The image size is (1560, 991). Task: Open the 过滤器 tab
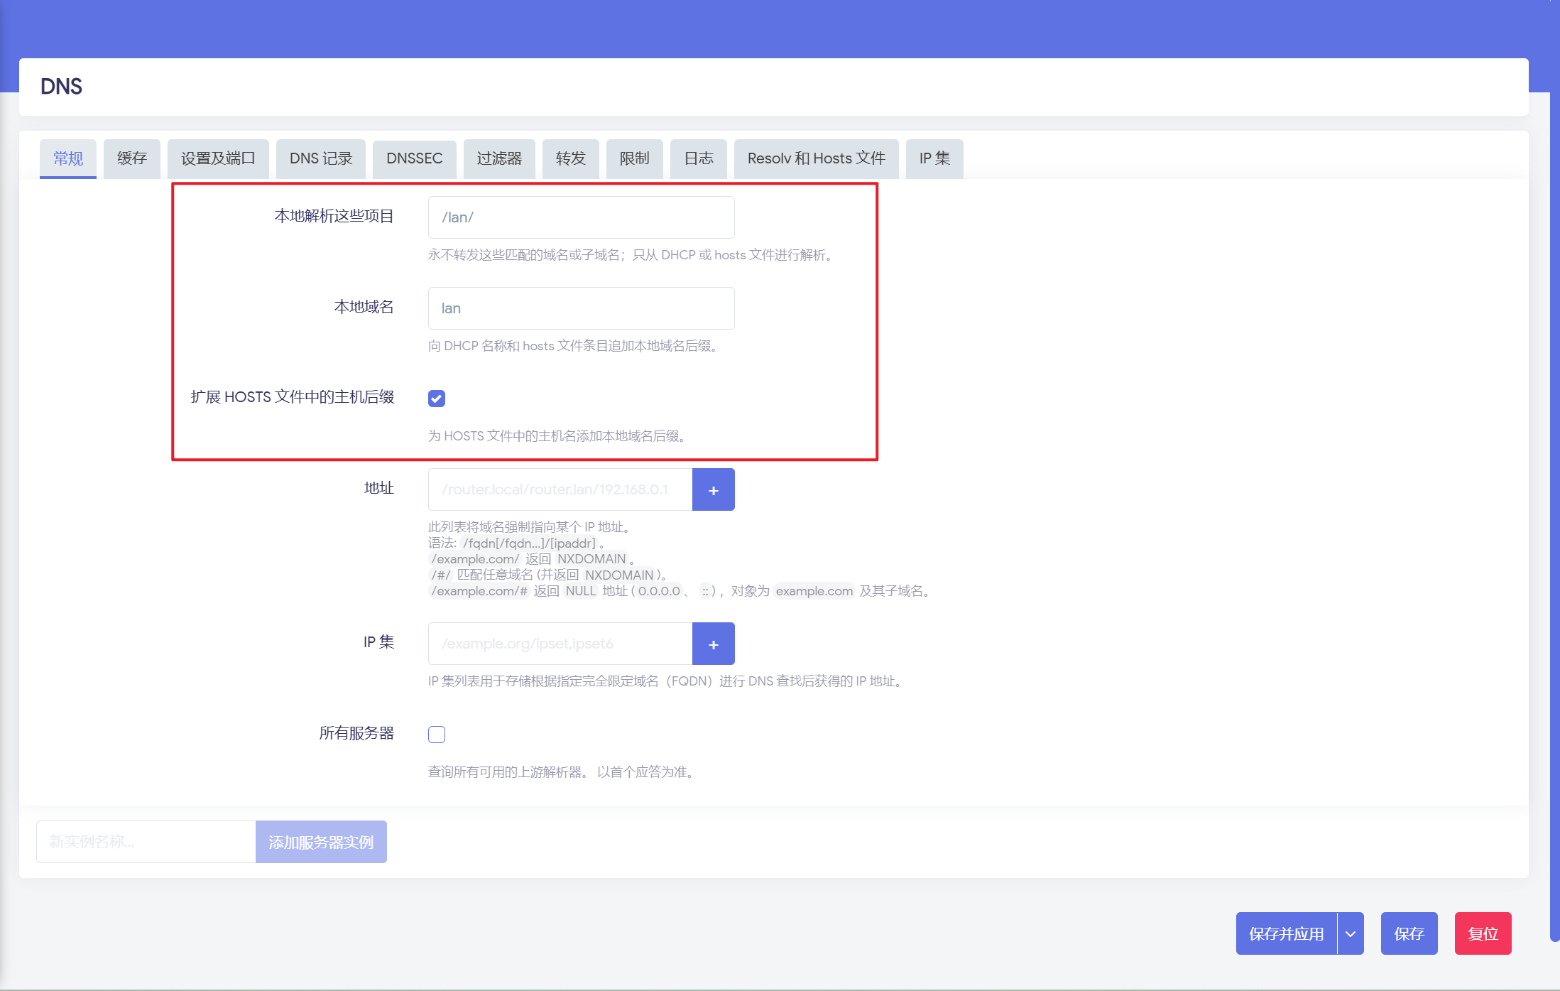499,158
